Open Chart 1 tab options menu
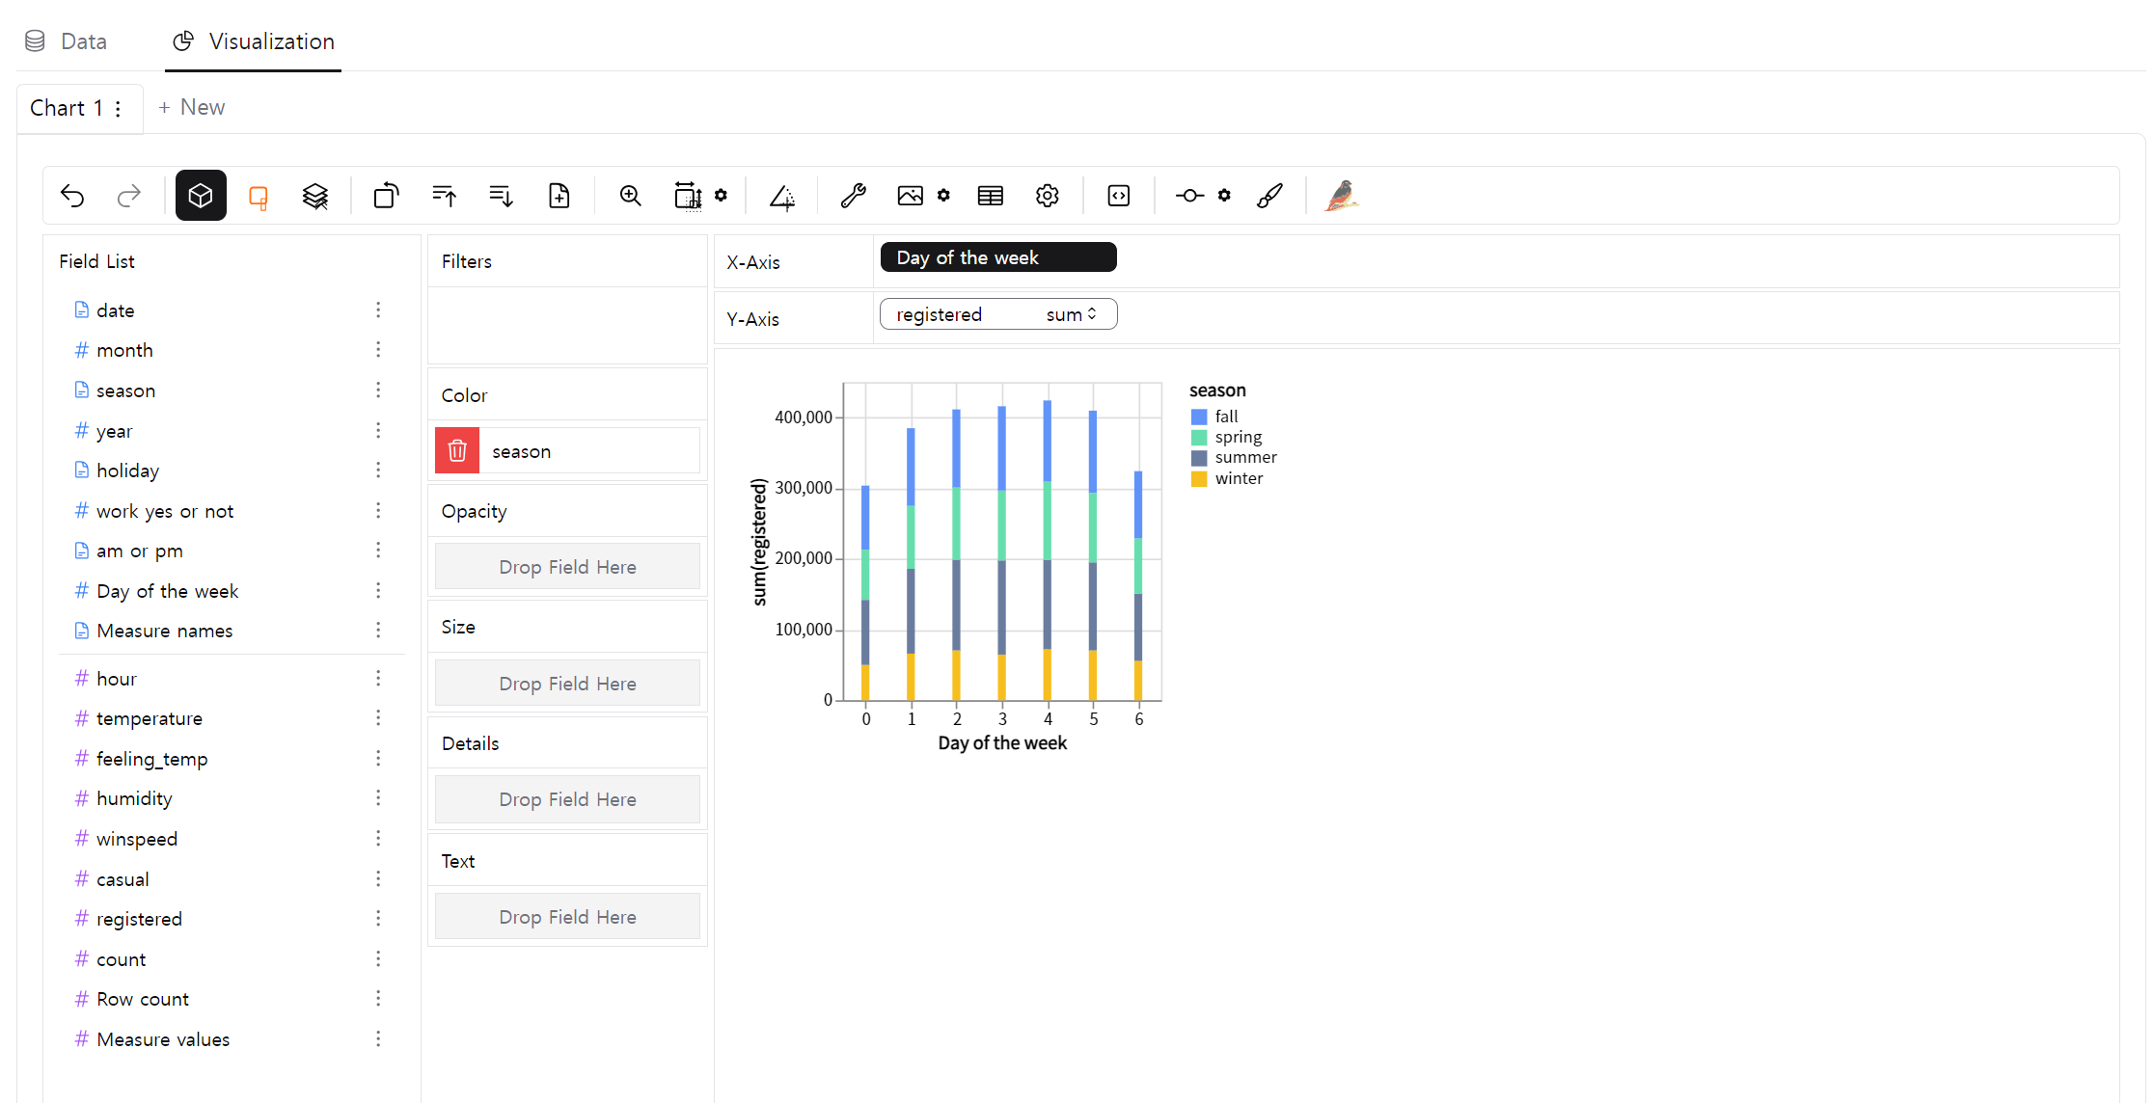 coord(118,108)
